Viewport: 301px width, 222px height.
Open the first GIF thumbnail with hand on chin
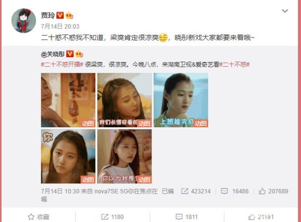coord(68,100)
